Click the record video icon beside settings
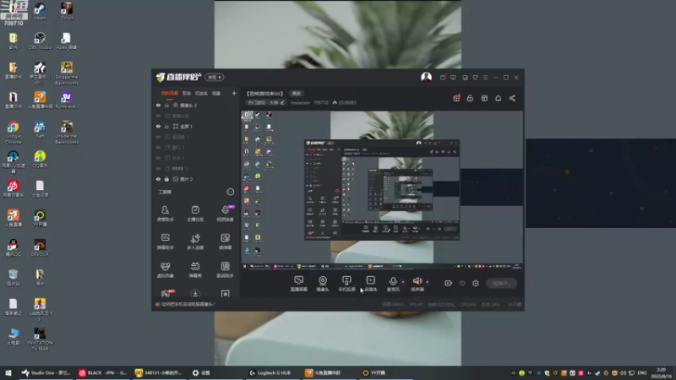676x380 pixels. pyautogui.click(x=449, y=283)
